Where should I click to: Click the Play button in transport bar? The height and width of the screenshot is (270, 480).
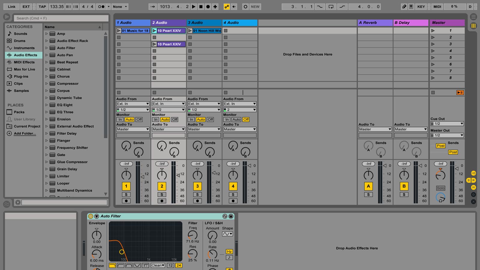pyautogui.click(x=193, y=7)
